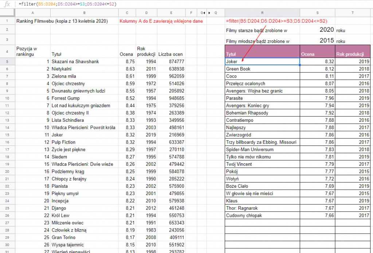Select 'Władca Pierścieni: Dwie wieże' cell
Screen dimensions: 373x253
tap(85, 164)
